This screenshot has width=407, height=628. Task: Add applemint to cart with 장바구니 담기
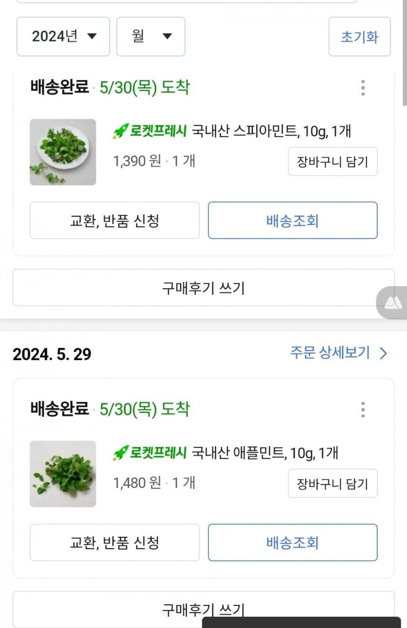click(x=333, y=484)
